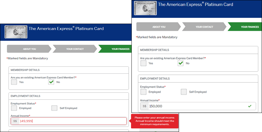262x132 pixels.
Task: Tick Employed status in the form showing 150,000
Action: click(x=143, y=92)
